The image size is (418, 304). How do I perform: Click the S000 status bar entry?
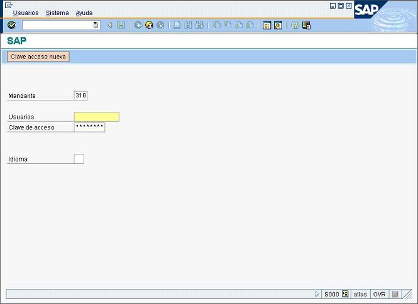pos(331,294)
